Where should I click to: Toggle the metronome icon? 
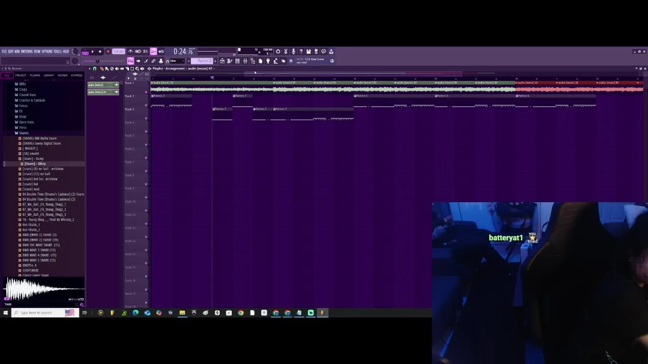pyautogui.click(x=131, y=51)
